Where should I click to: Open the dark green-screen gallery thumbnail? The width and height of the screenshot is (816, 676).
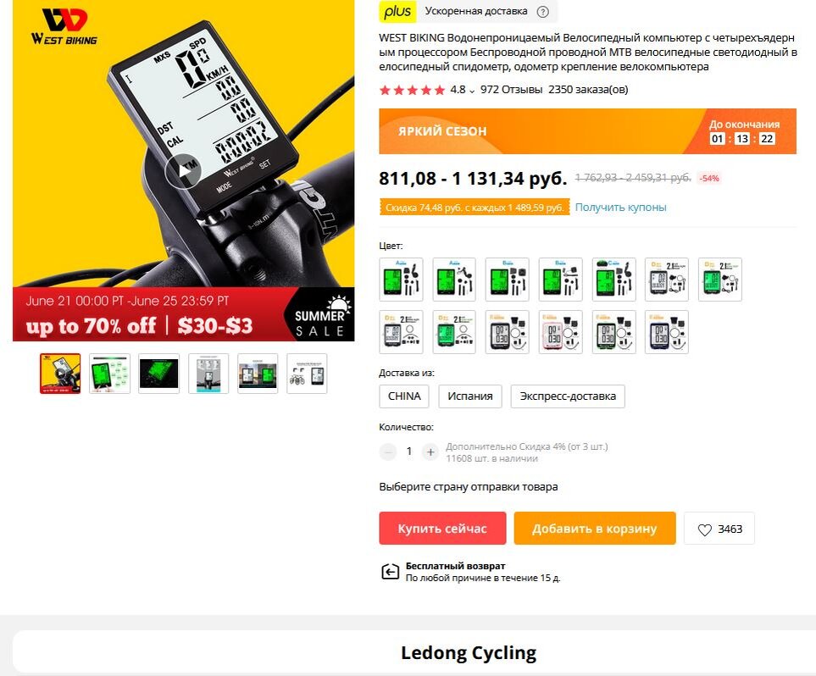pos(158,374)
